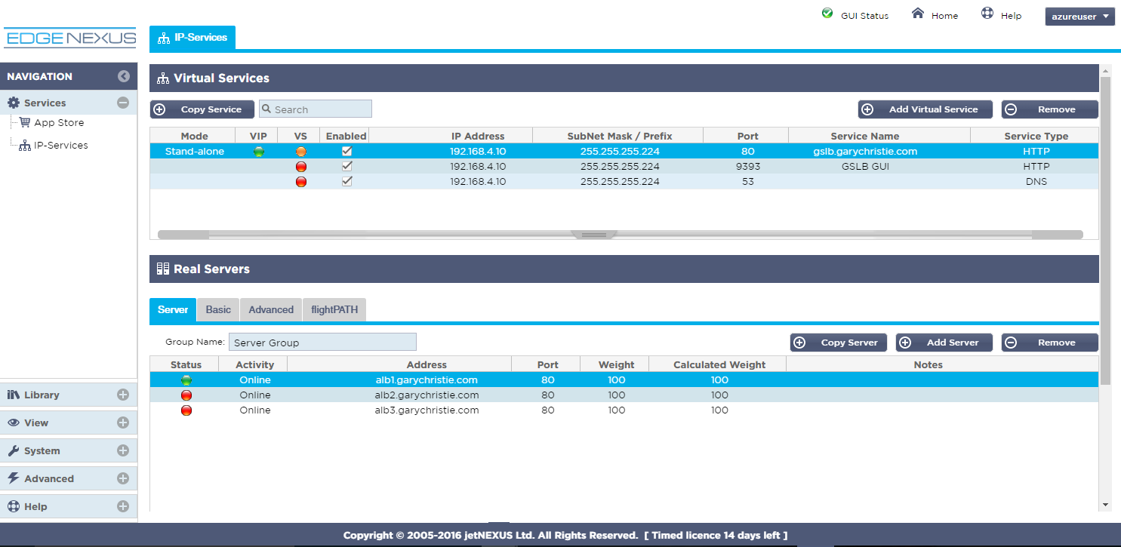This screenshot has height=547, width=1121.
Task: Disable the GSLB GUI service on port 9393
Action: point(346,166)
